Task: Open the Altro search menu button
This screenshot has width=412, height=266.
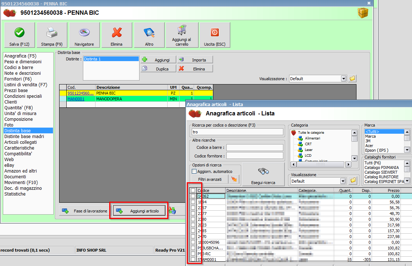Action: 149,35
